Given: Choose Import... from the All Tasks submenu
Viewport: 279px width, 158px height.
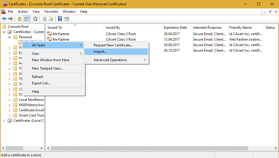Looking at the screenshot, I should pos(116,52).
